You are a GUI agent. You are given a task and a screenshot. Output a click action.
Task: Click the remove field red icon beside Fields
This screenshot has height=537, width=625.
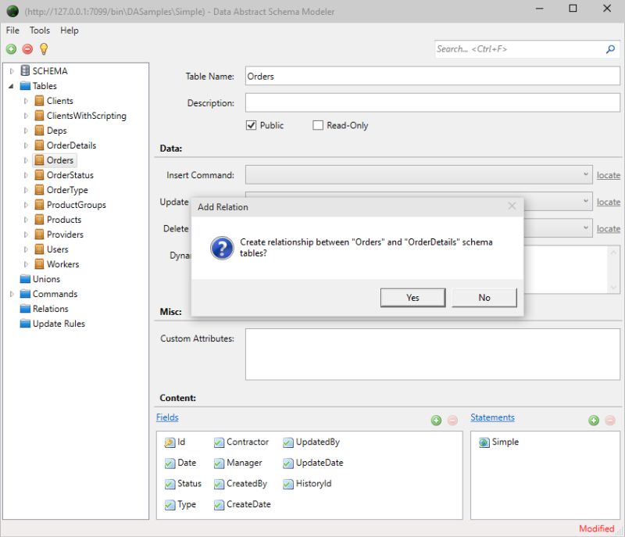(452, 421)
